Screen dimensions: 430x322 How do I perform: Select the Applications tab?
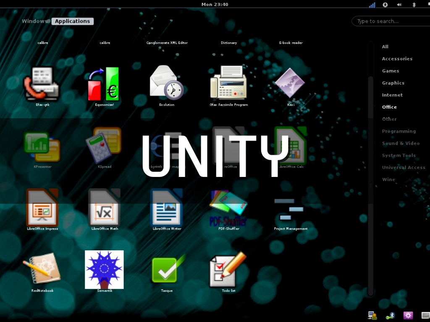coord(72,21)
